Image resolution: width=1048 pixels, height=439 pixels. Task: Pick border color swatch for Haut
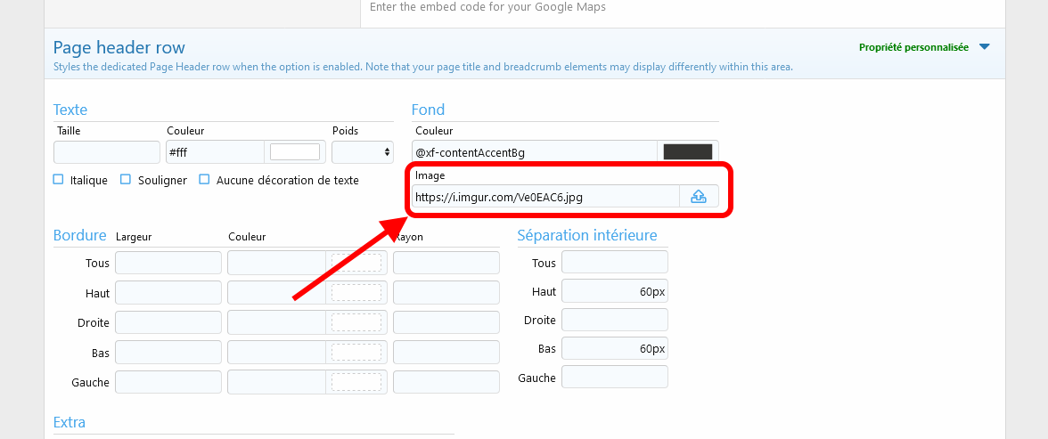(x=356, y=293)
